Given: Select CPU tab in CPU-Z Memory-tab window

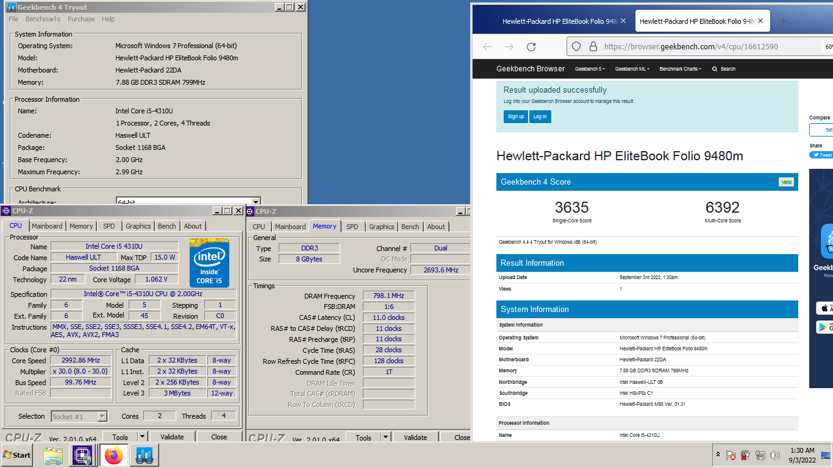Looking at the screenshot, I should [x=259, y=227].
